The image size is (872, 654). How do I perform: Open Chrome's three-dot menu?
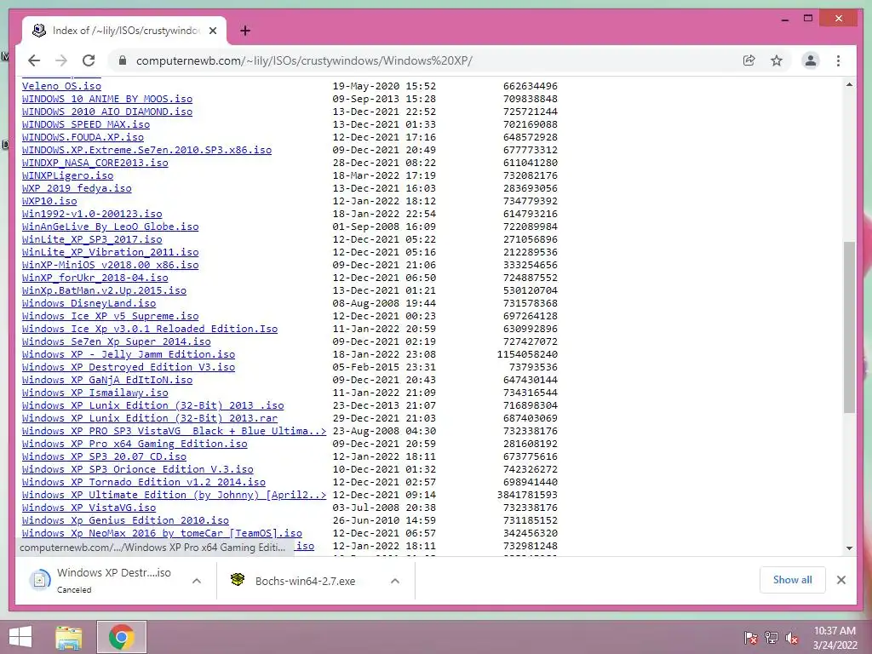pos(838,60)
